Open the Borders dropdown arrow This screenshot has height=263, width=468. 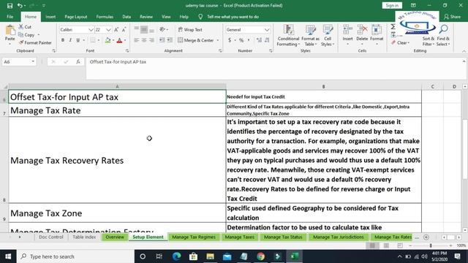99,40
